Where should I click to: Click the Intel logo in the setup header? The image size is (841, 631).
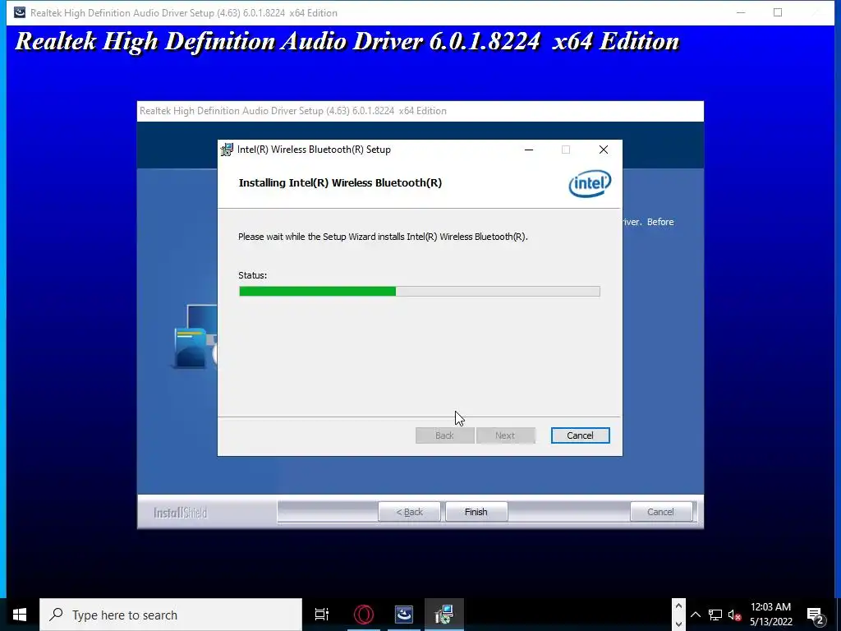click(x=590, y=183)
